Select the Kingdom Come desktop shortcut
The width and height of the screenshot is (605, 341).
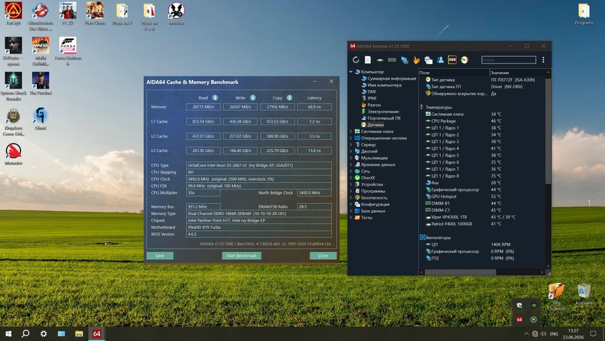13,122
